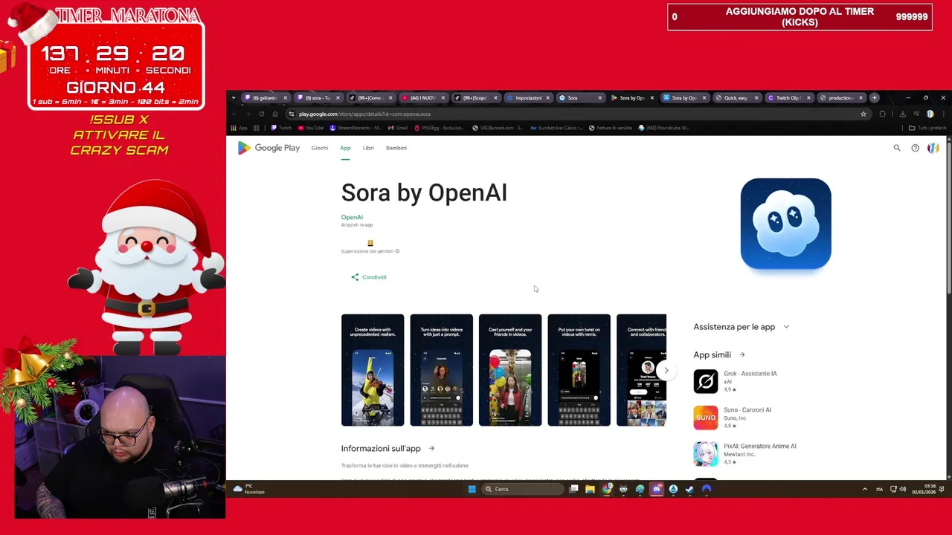Open a new Chrome tab
Image resolution: width=952 pixels, height=535 pixels.
pyautogui.click(x=875, y=97)
